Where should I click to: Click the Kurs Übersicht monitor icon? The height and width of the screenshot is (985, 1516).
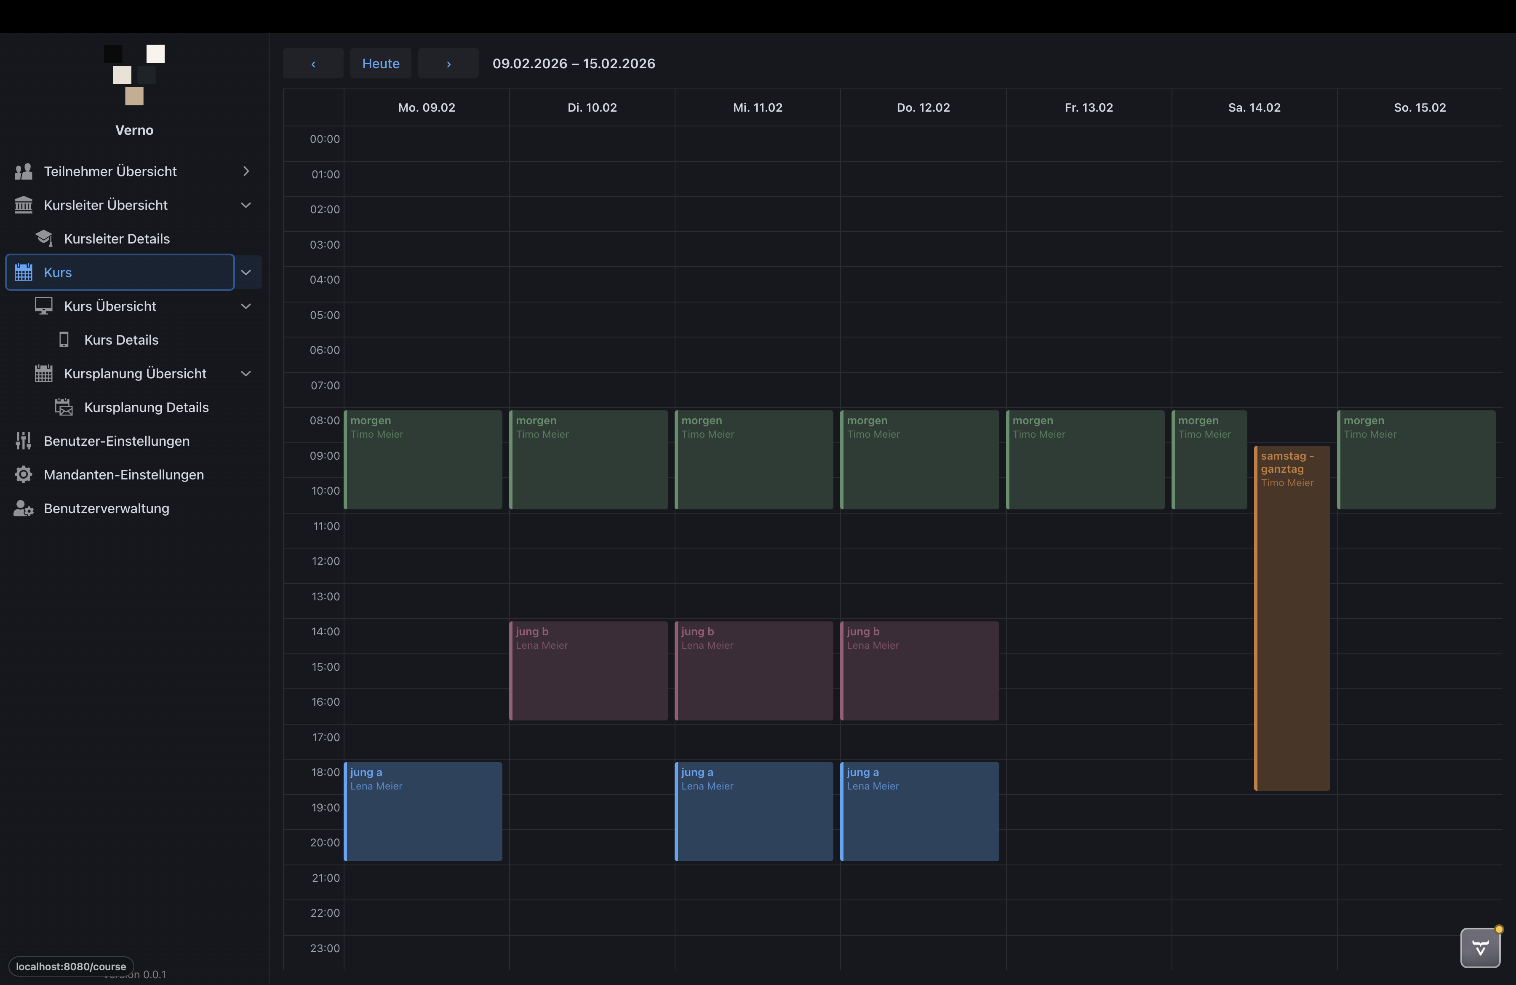44,306
